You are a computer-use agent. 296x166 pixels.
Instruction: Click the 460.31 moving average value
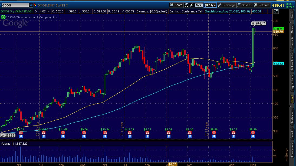(x=256, y=12)
